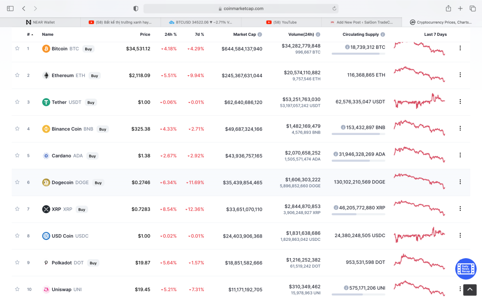Click the coinmarketcap.com address bar
482x301 pixels.
click(x=240, y=8)
